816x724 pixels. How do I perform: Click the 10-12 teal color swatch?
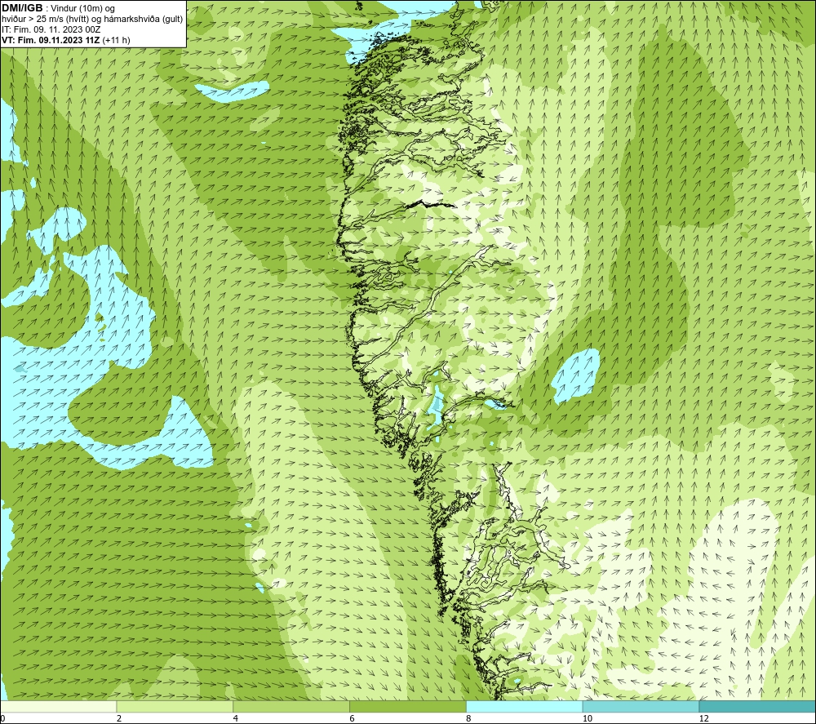(641, 706)
